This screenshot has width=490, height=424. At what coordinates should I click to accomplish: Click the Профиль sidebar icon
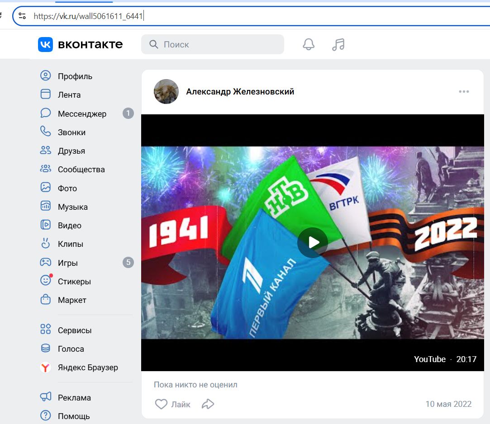pyautogui.click(x=46, y=75)
